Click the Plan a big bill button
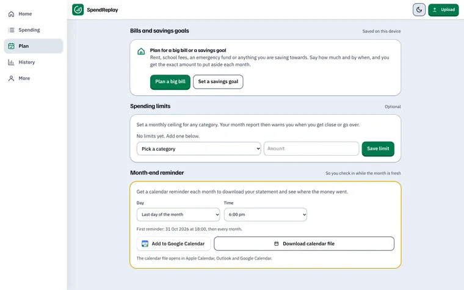Screen dimensions: 464x290 (170, 82)
